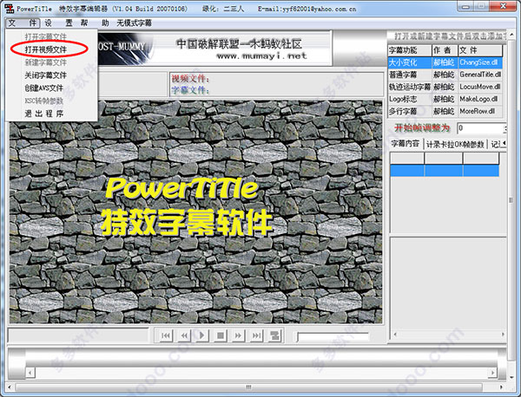Click the 字幕功能 column header

coord(410,50)
